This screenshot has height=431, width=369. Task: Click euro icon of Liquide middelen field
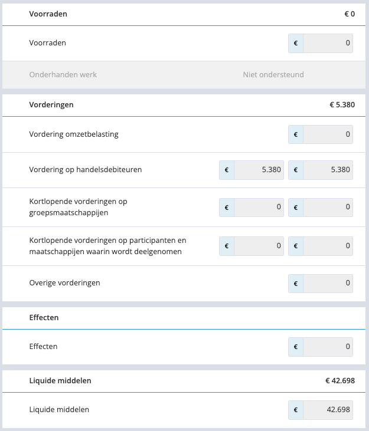tap(296, 410)
